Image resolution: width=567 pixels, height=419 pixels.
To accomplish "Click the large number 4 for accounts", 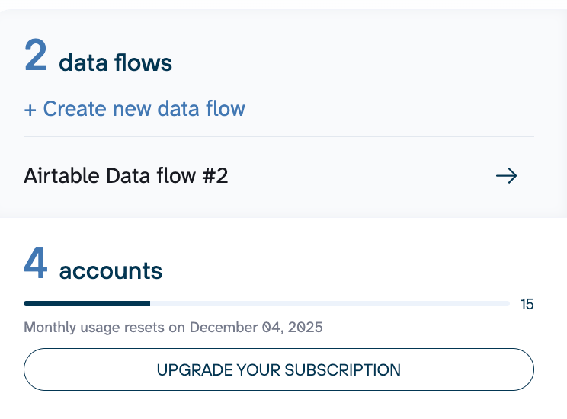I will pos(36,264).
